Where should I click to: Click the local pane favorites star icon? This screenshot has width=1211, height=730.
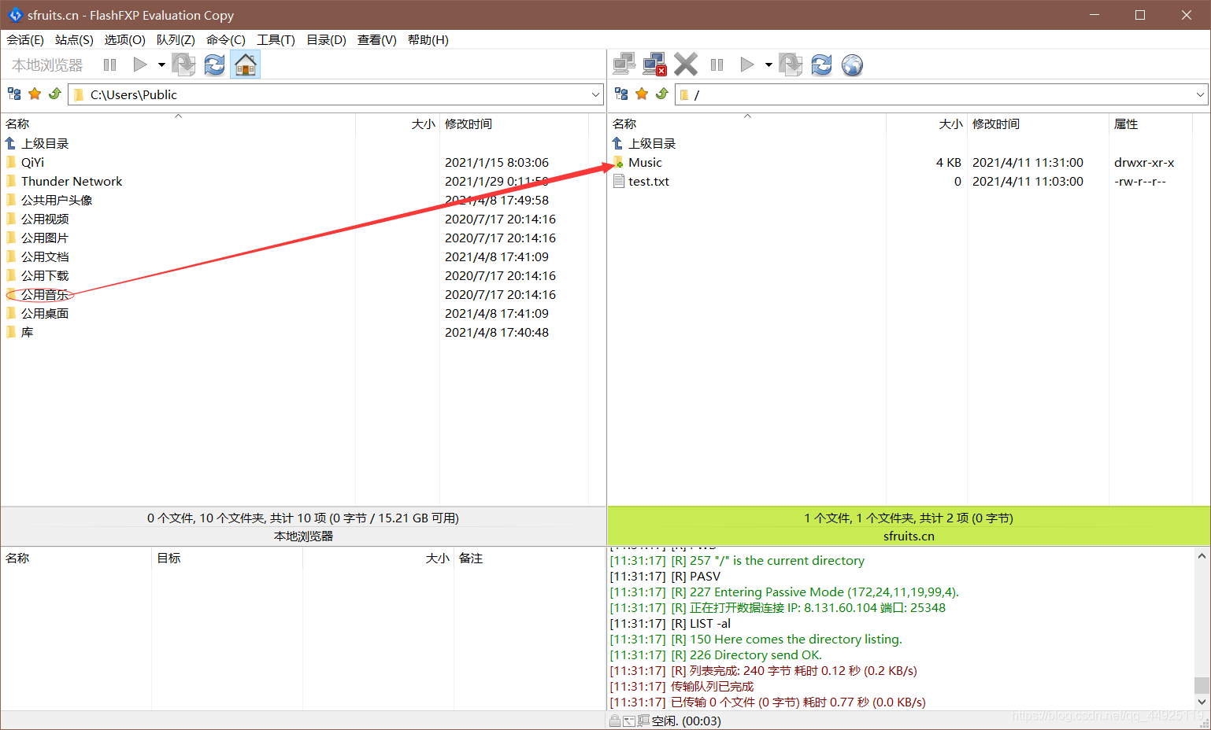click(x=35, y=94)
